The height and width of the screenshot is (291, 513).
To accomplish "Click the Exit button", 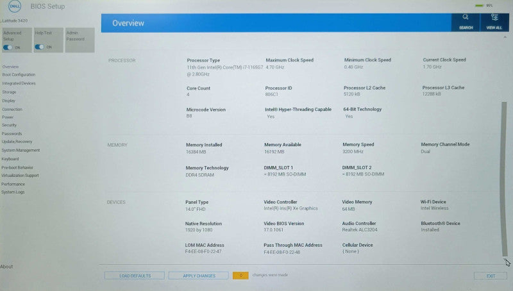I will point(491,276).
